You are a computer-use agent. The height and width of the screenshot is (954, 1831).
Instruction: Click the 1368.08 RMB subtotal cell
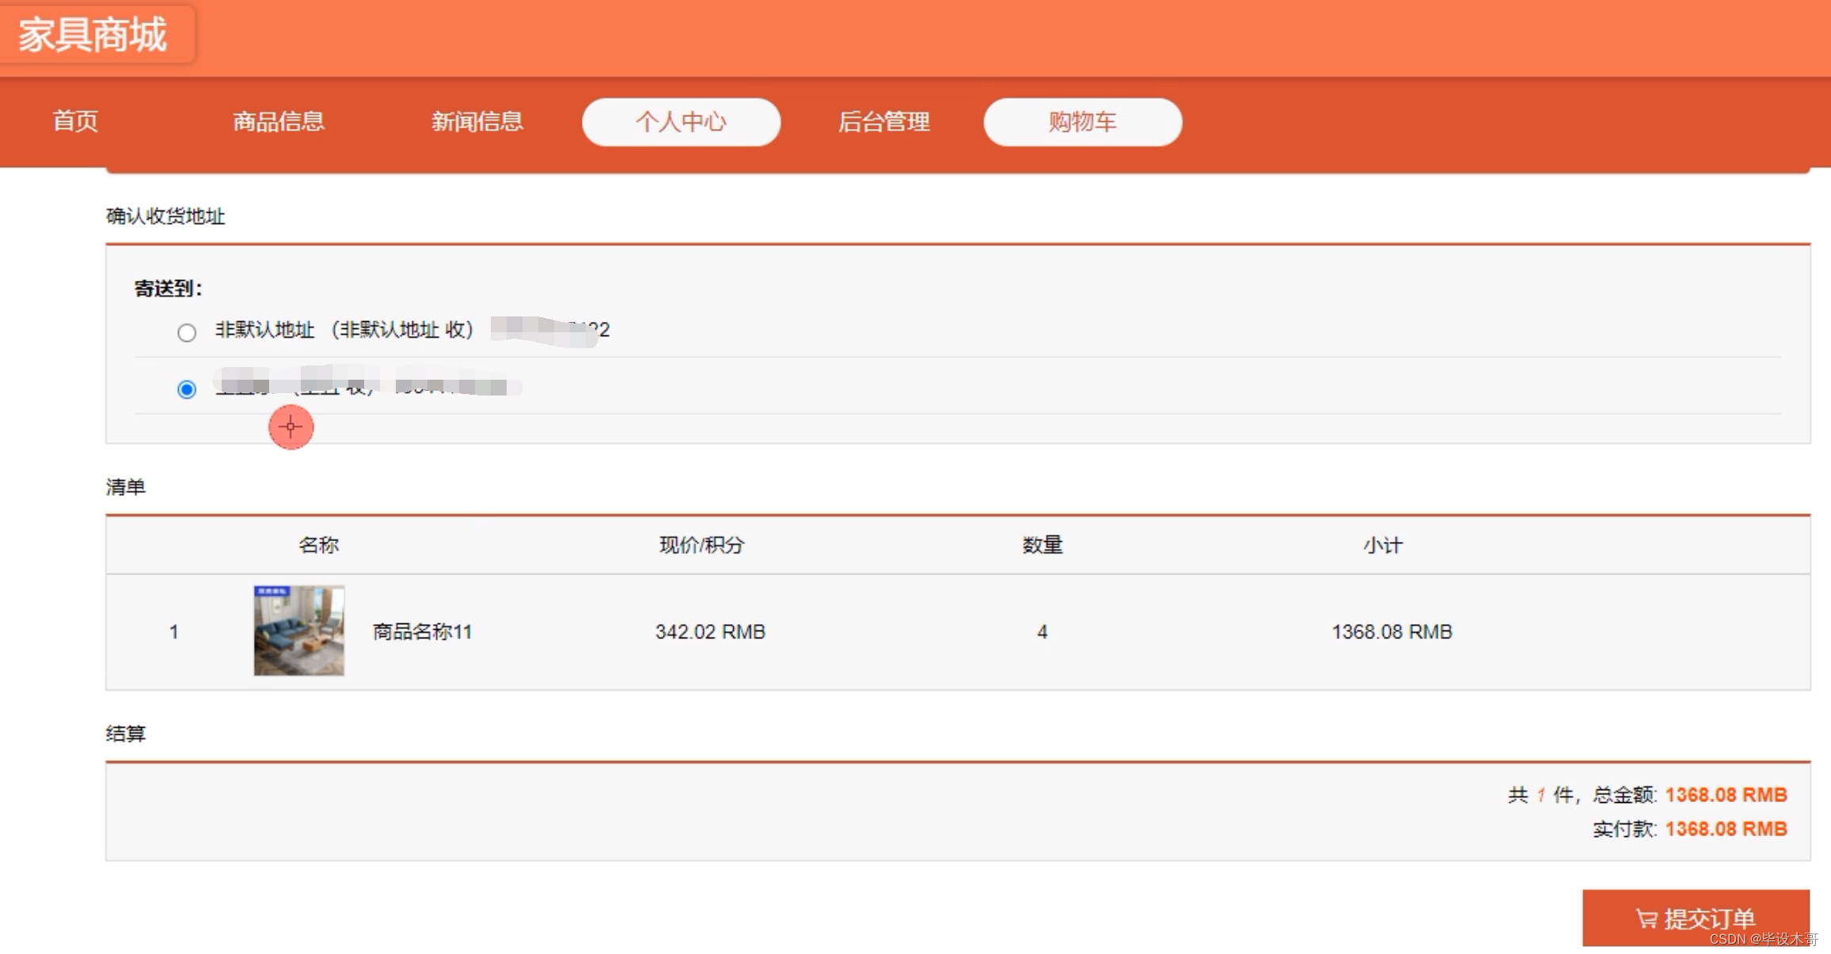[1391, 631]
